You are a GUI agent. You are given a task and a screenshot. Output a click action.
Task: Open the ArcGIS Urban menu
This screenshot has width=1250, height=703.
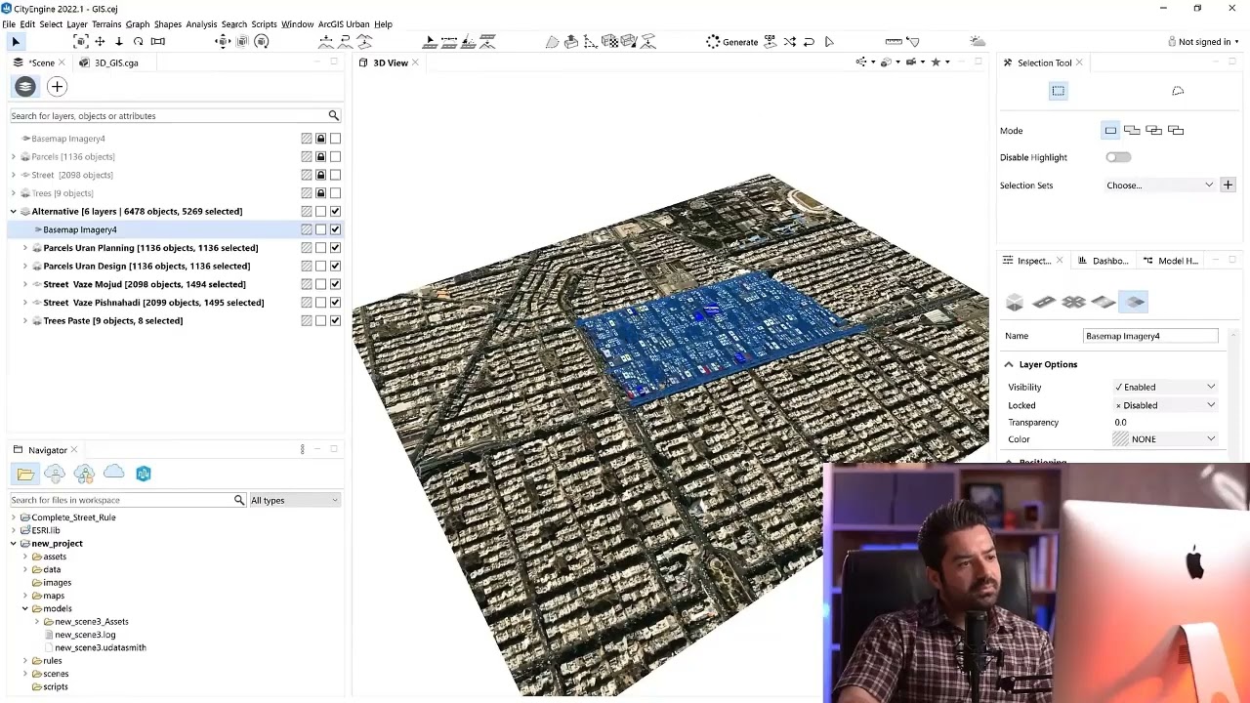pyautogui.click(x=344, y=24)
